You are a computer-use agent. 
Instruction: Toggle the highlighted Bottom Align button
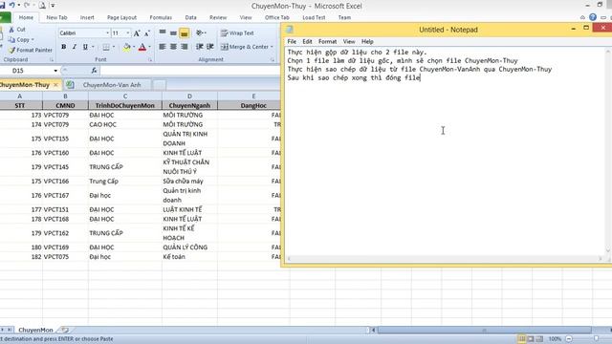185,33
